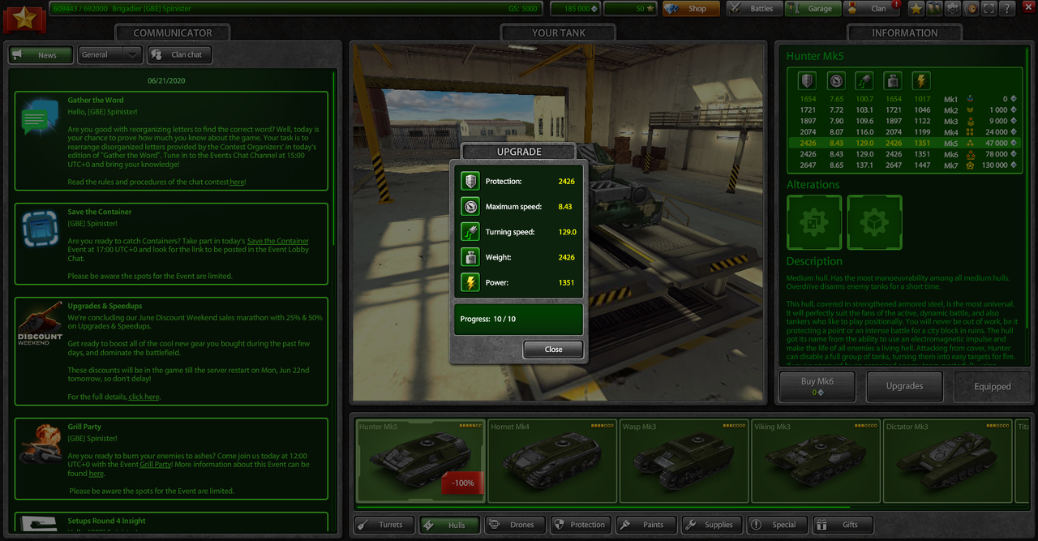
Task: Go to Battles
Action: coord(754,8)
